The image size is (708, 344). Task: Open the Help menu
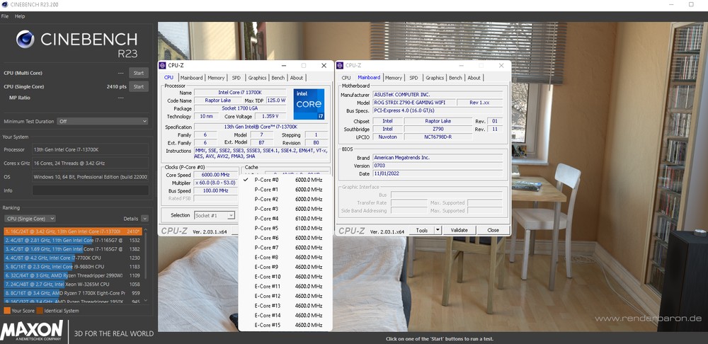click(x=20, y=16)
